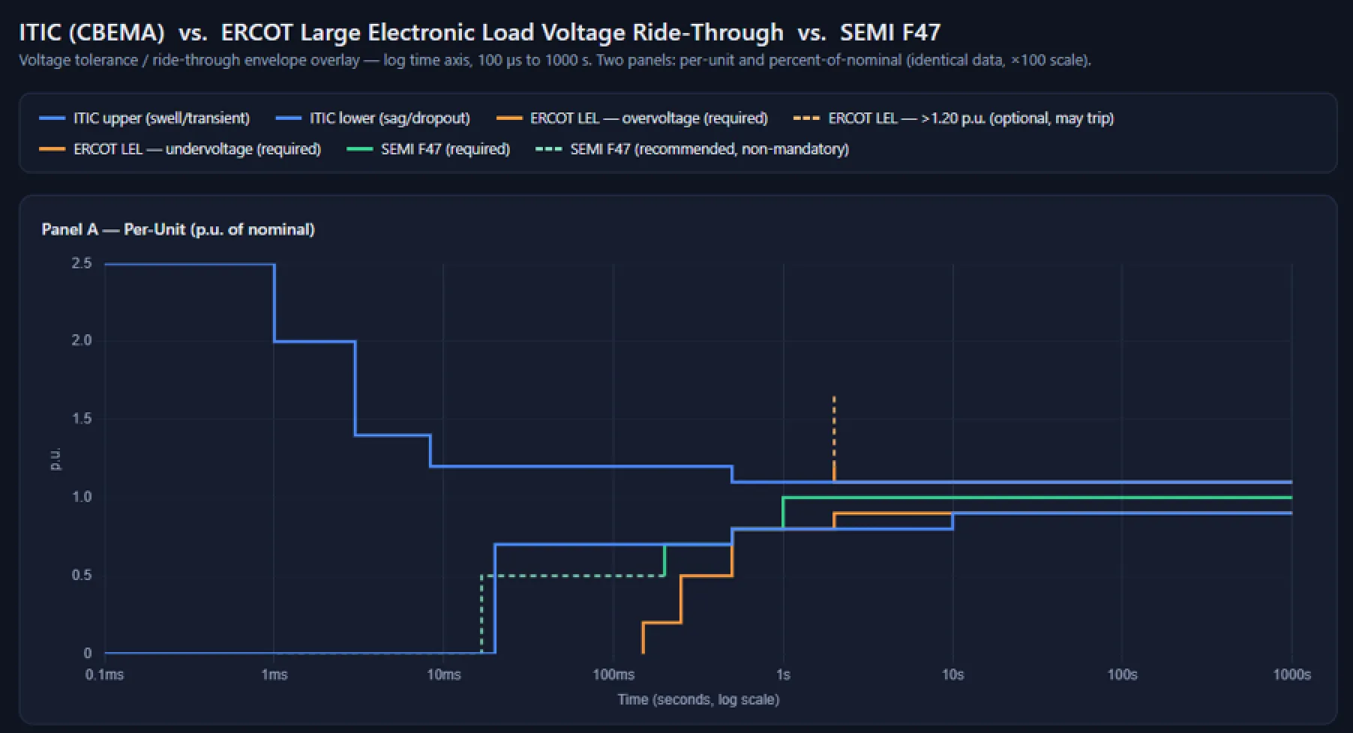Click the 0.1ms x-axis tick label
This screenshot has height=733, width=1353.
[x=104, y=675]
